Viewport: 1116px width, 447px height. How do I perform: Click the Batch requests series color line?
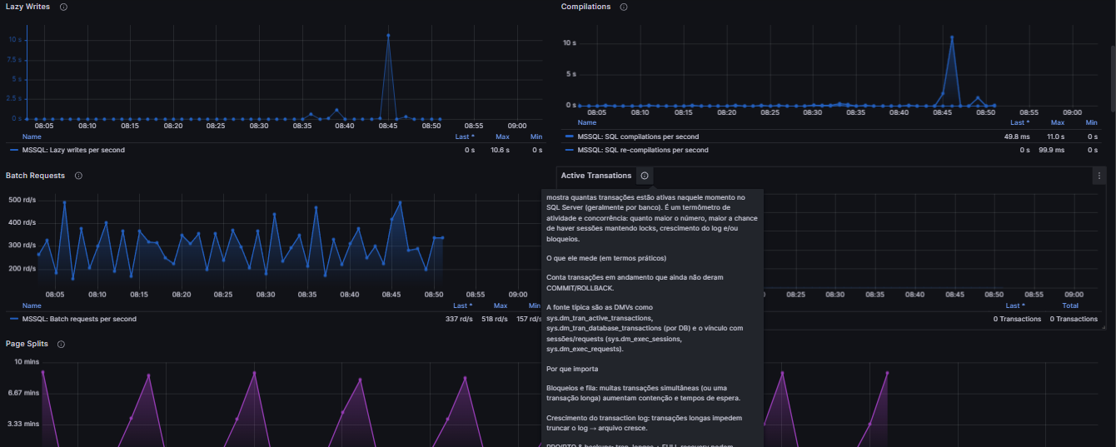tap(14, 319)
